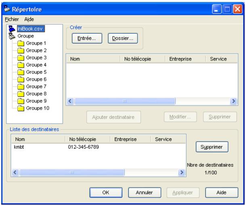Click the Appliquer button
245x205 pixels.
183,193
